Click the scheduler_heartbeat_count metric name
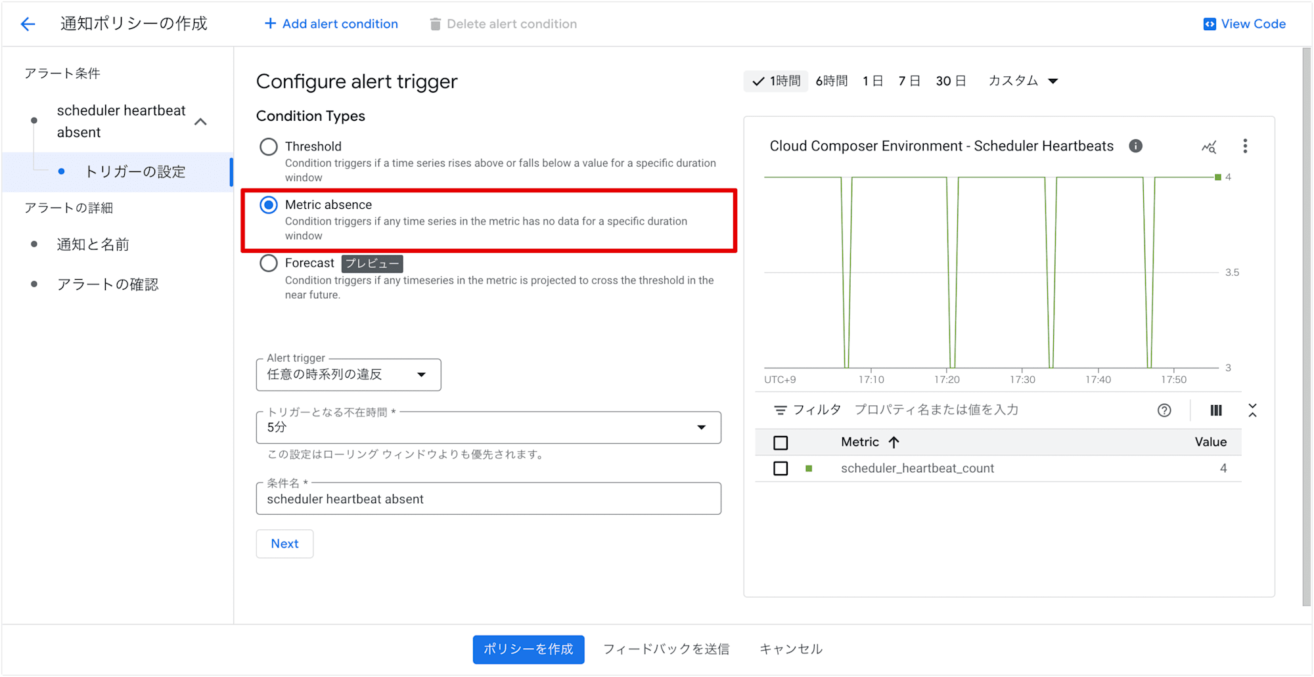 (917, 468)
